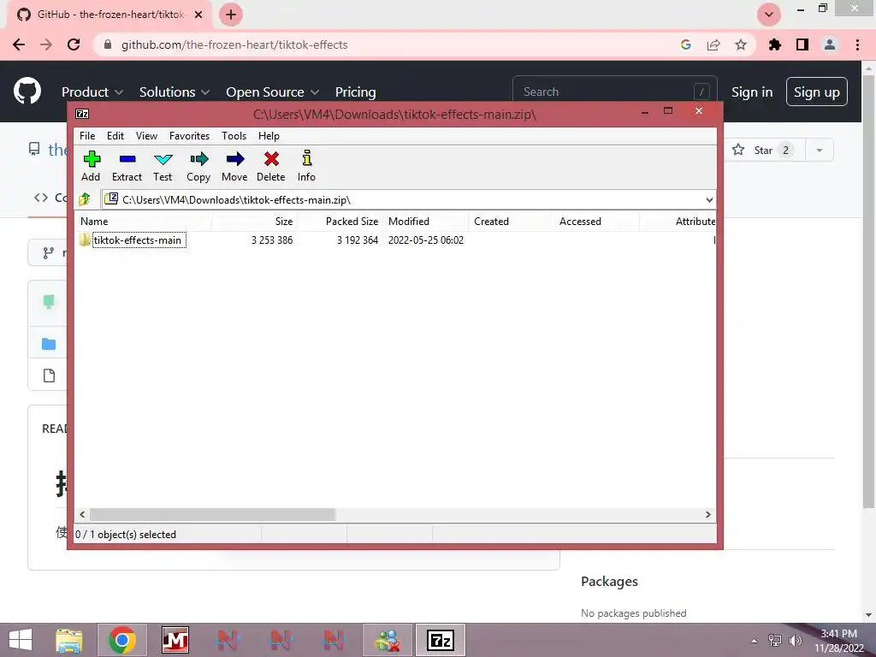
Task: Click the Add button in 7-Zip toolbar
Action: click(x=91, y=166)
